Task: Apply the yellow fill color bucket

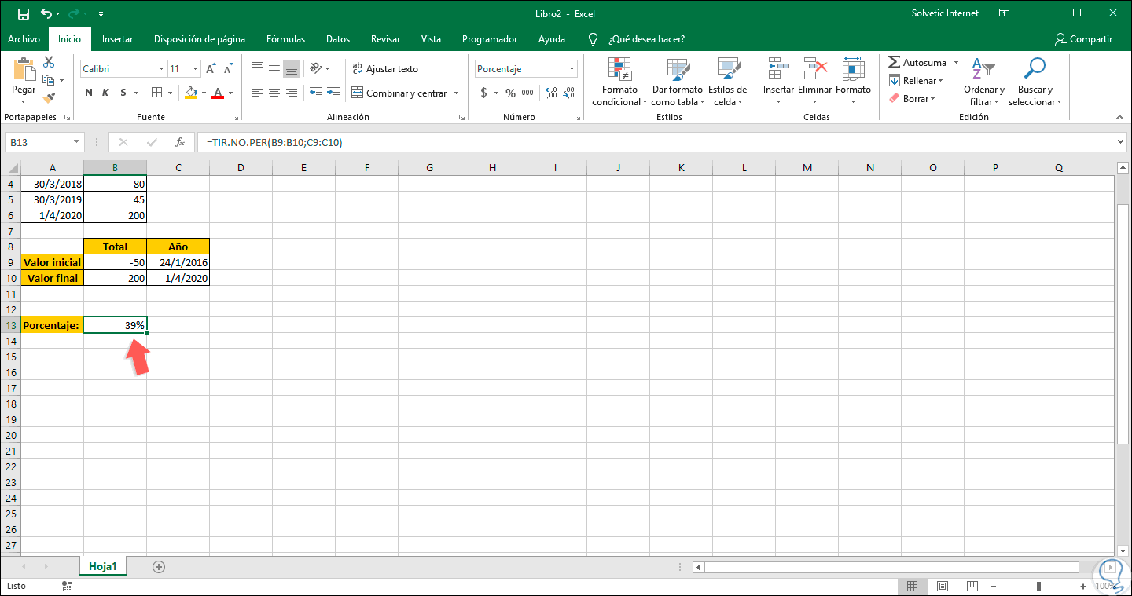Action: click(191, 93)
